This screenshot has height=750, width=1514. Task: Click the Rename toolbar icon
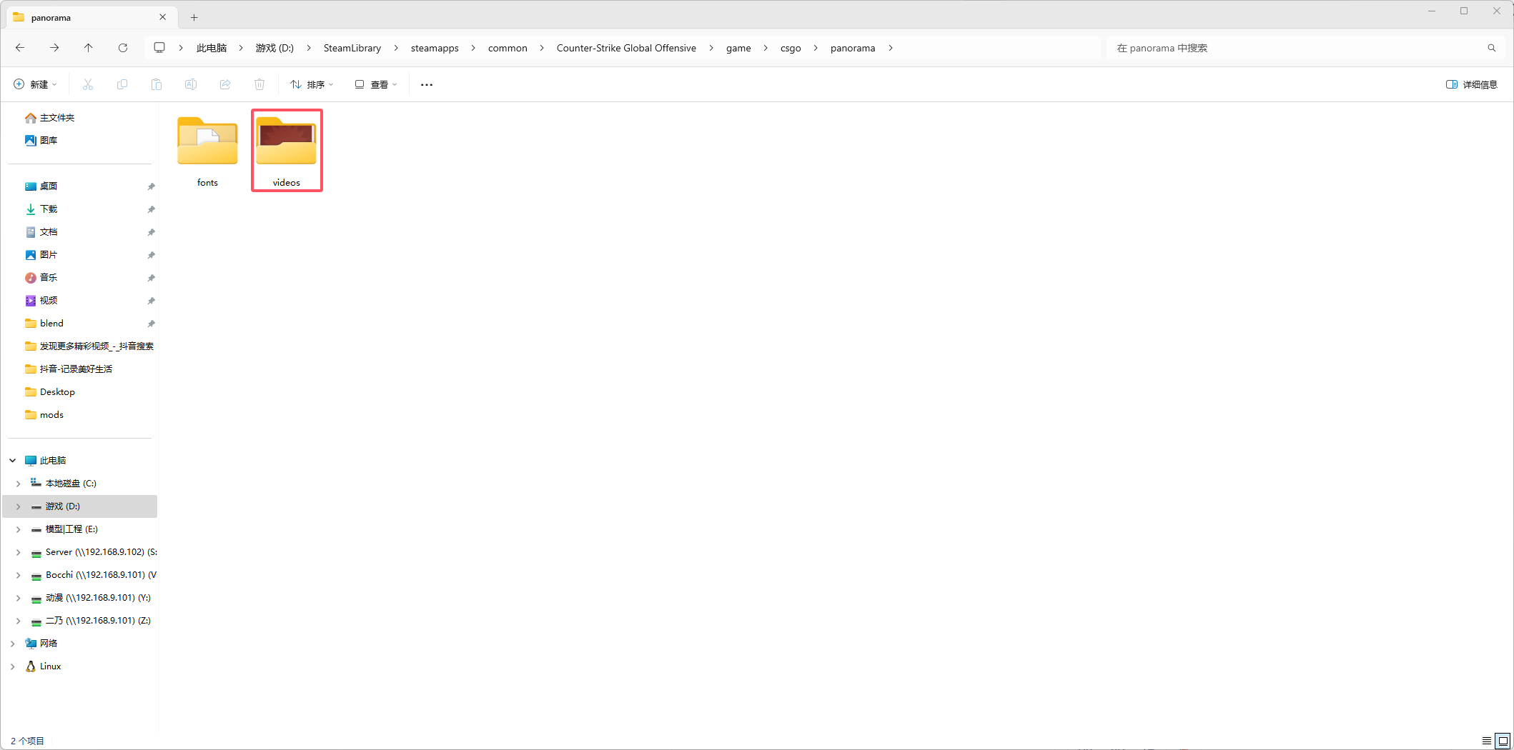(x=191, y=84)
